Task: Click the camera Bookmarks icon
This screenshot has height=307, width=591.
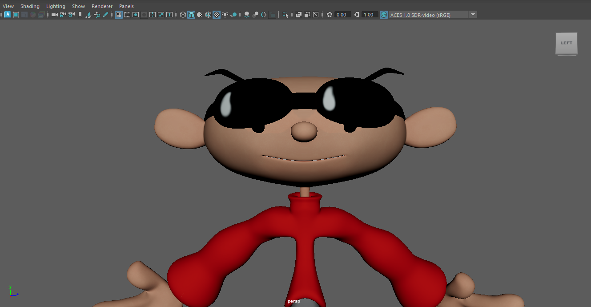Action: (80, 15)
